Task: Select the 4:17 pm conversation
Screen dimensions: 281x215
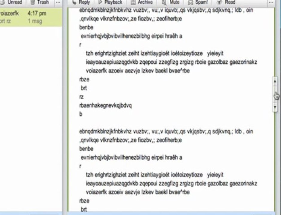Action: 31,17
